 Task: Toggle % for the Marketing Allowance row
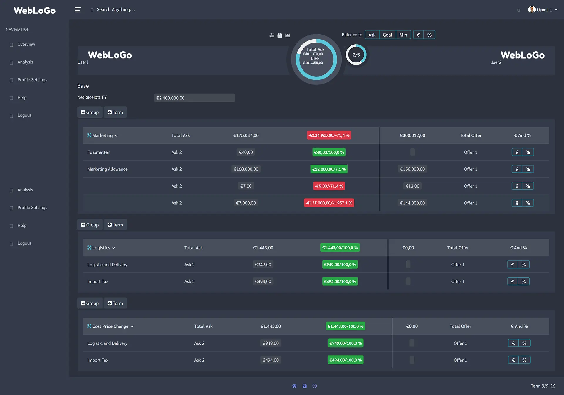click(x=528, y=169)
